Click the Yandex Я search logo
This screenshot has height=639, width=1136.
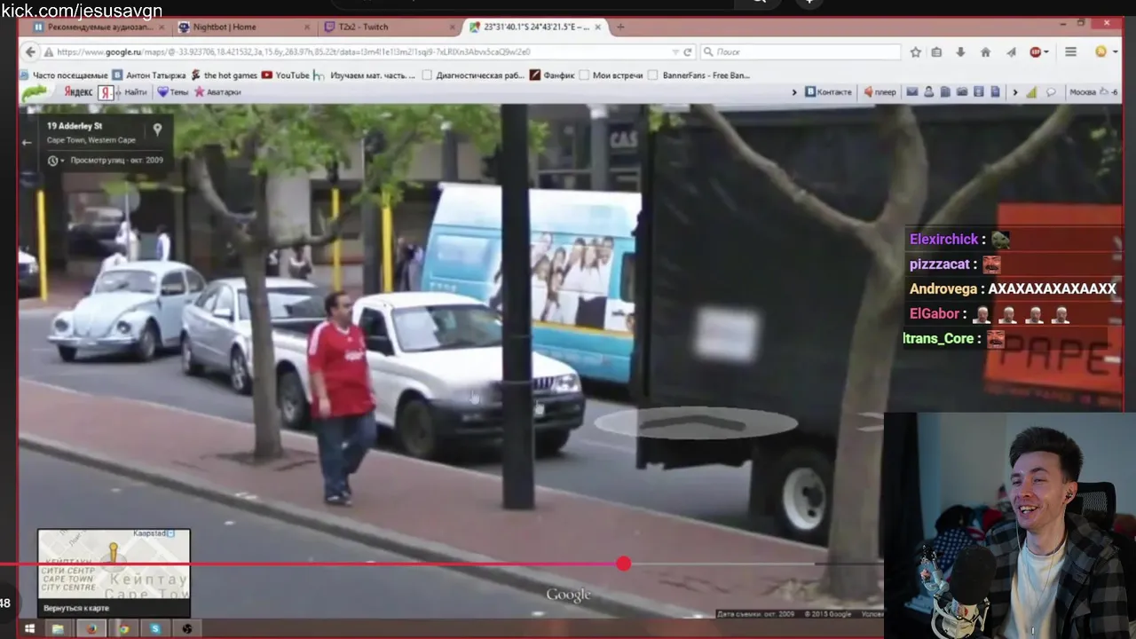(x=105, y=92)
